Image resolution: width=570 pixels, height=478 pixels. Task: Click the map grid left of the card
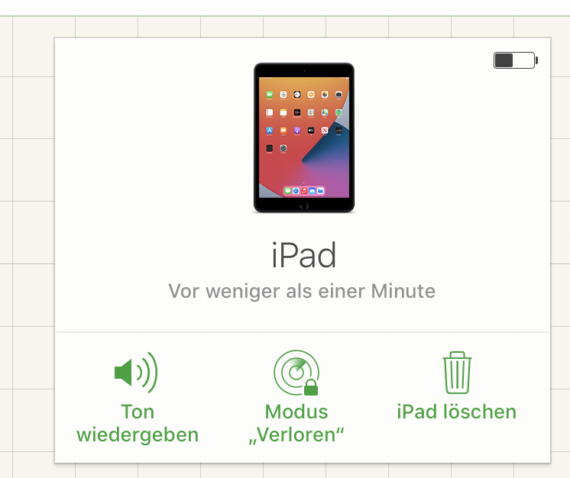pyautogui.click(x=27, y=232)
